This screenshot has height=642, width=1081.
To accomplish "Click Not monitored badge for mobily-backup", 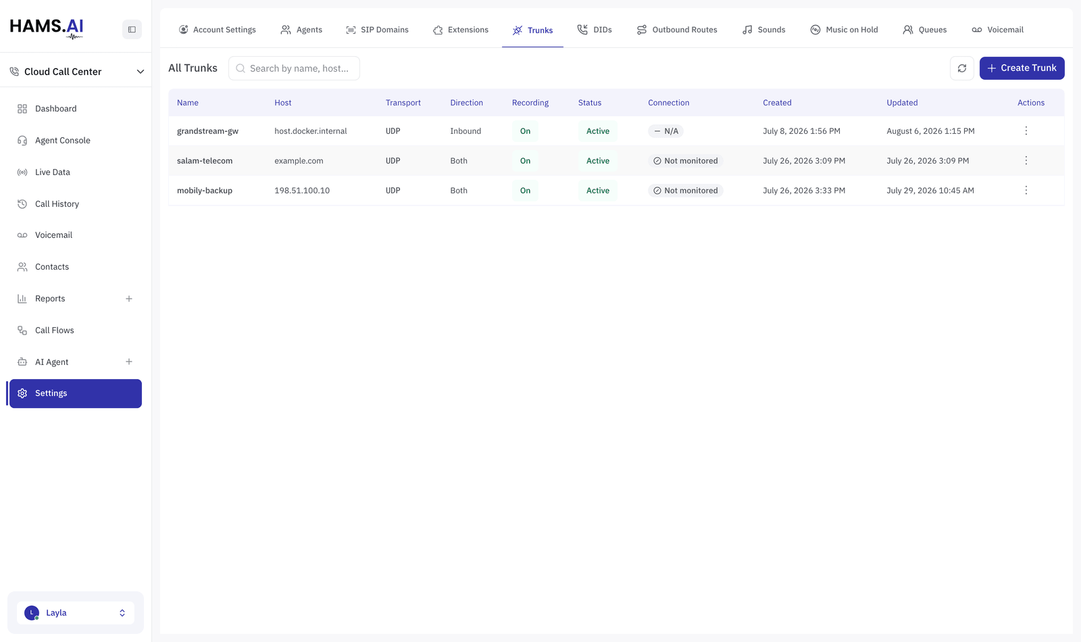I will (x=685, y=191).
